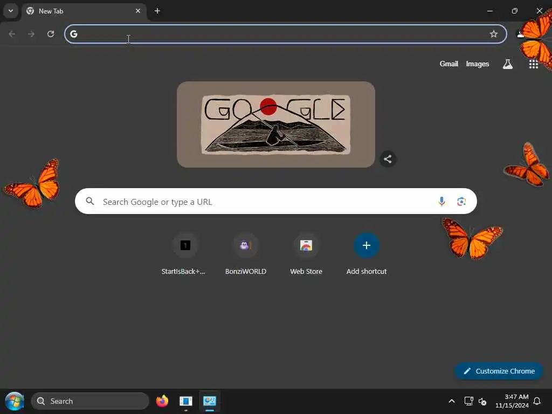The image size is (552, 414).
Task: Add a new shortcut tile
Action: point(367,253)
